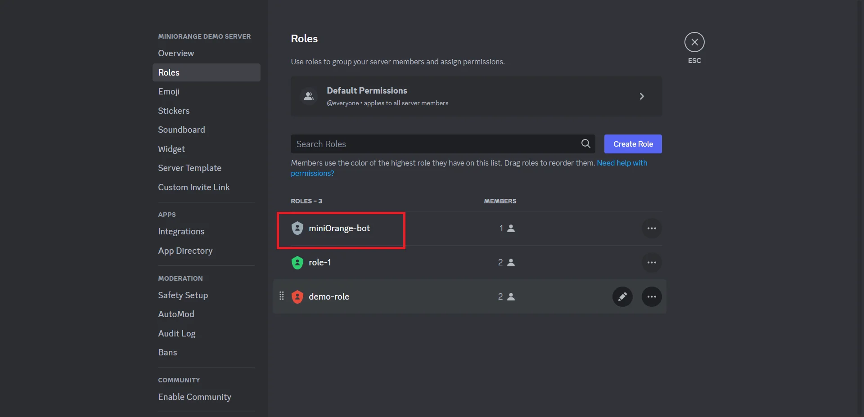Click the search magnifier icon in Search Roles
This screenshot has width=864, height=417.
point(585,144)
